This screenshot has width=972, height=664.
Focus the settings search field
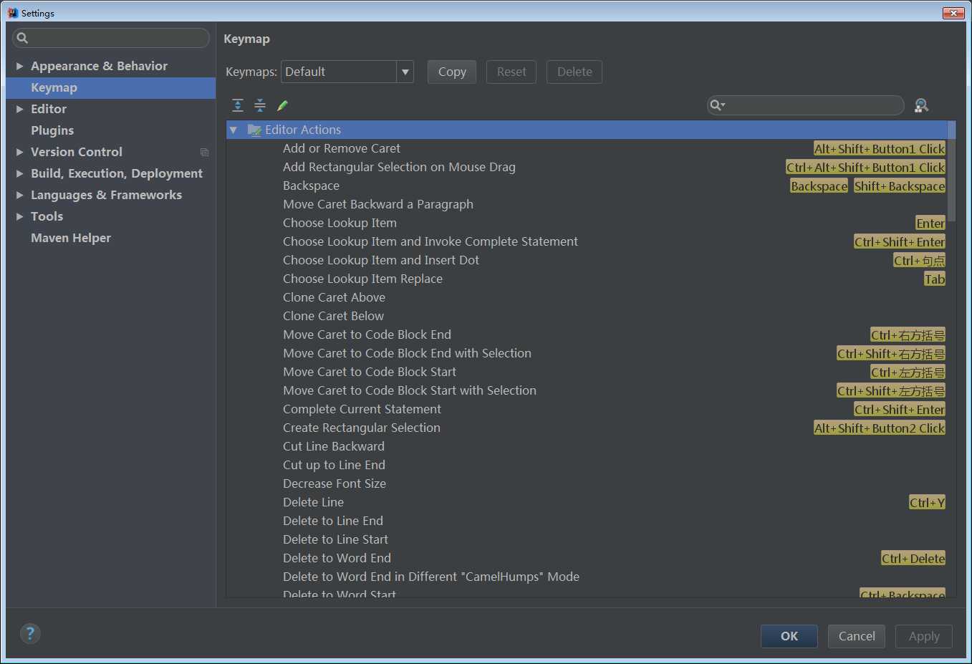point(111,38)
